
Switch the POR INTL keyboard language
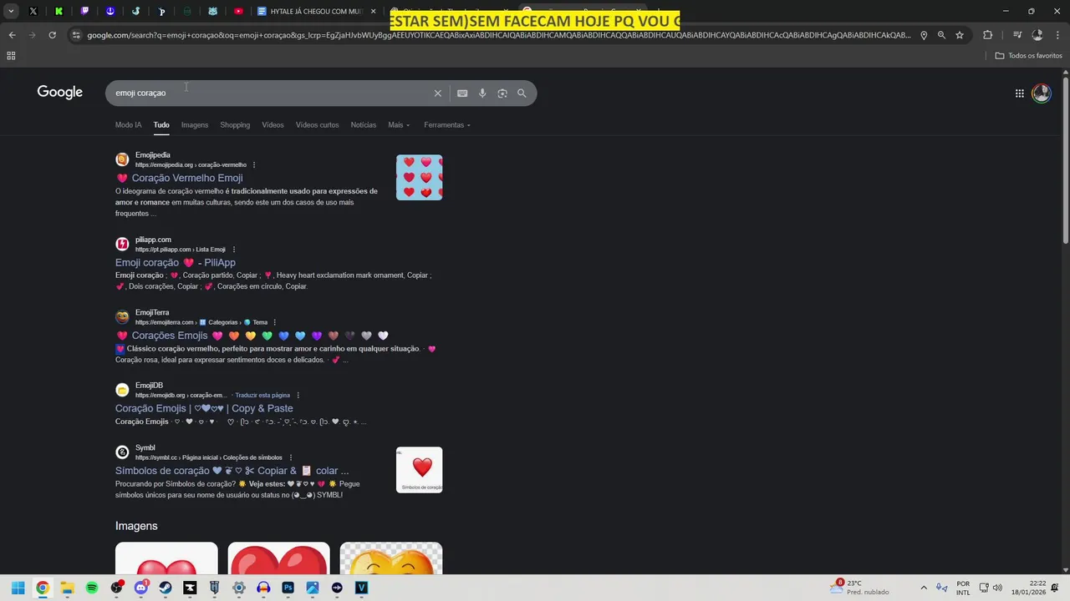(963, 588)
